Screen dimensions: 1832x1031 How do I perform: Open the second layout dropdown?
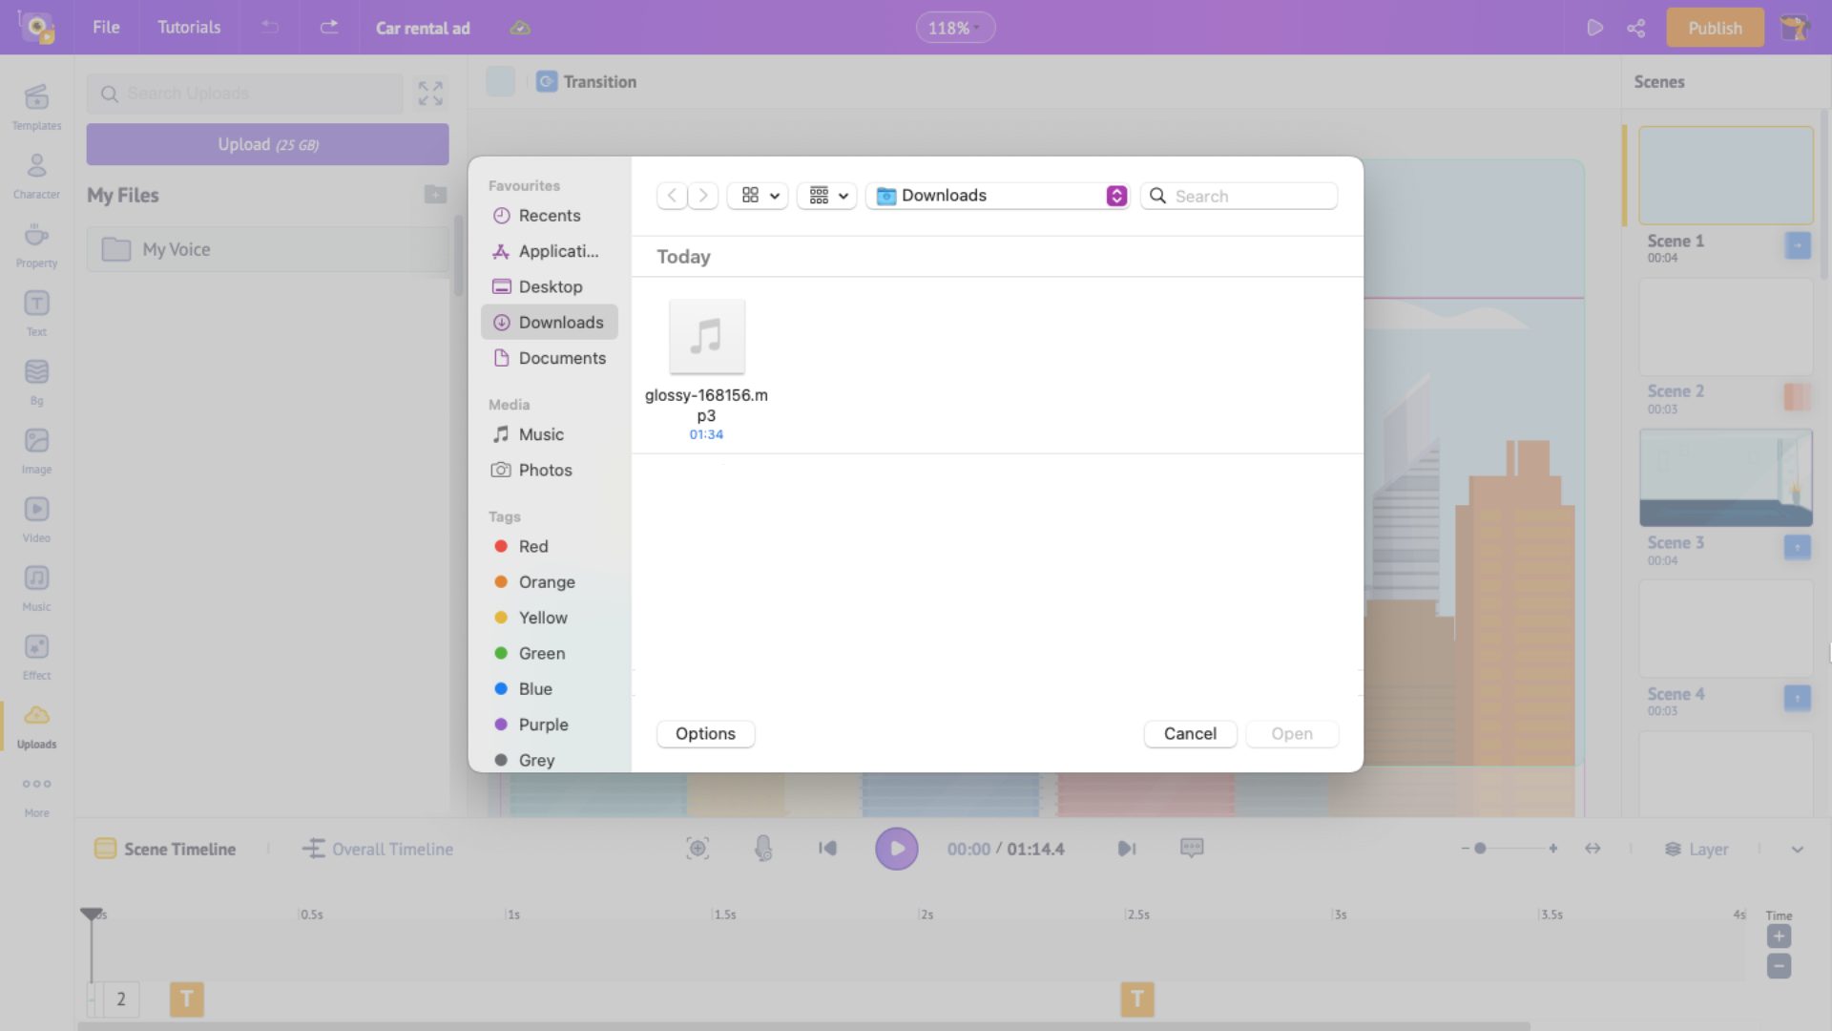[826, 195]
